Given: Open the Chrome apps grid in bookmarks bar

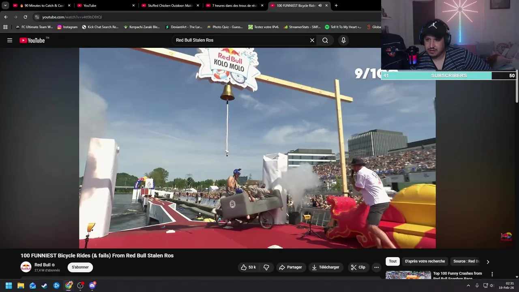Looking at the screenshot, I should 5,27.
